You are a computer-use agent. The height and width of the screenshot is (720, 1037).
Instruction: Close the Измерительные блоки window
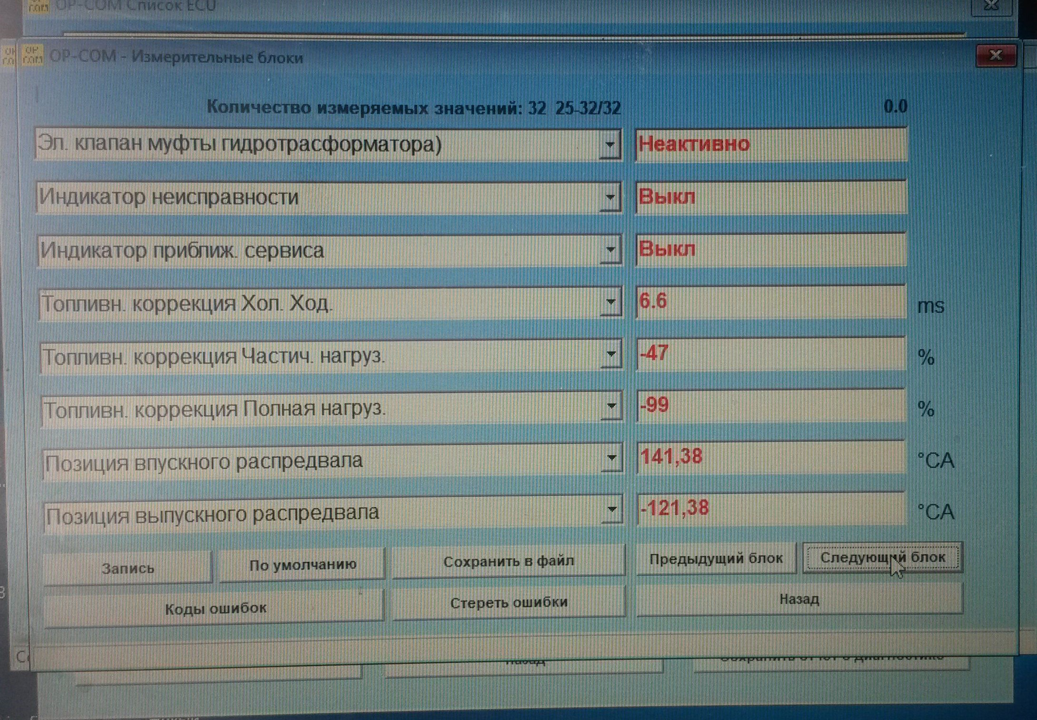(995, 55)
